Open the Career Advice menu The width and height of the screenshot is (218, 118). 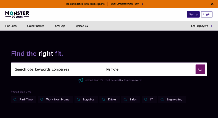point(36,26)
